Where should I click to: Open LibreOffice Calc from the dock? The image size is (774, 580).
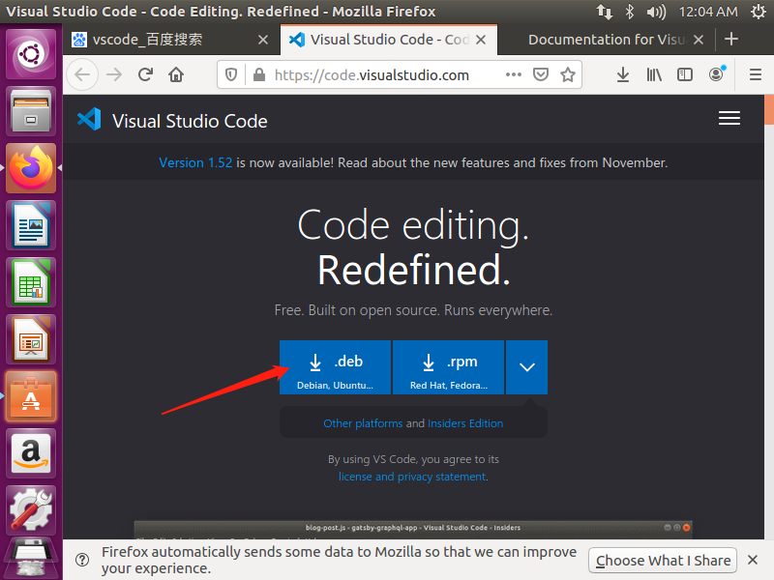[x=31, y=282]
